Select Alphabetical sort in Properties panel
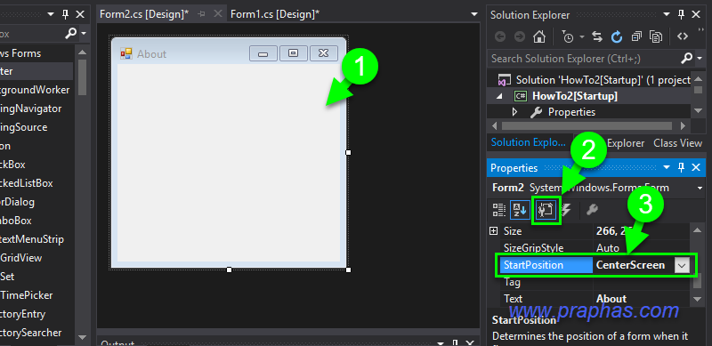This screenshot has width=712, height=346. coord(520,210)
